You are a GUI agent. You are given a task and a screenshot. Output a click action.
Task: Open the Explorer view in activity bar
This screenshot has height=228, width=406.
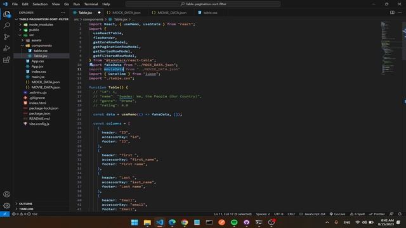7,14
